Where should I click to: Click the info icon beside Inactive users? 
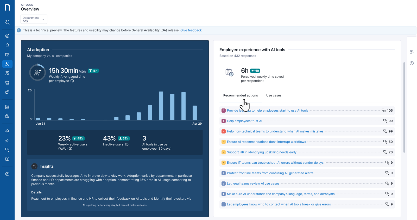pos(127,144)
